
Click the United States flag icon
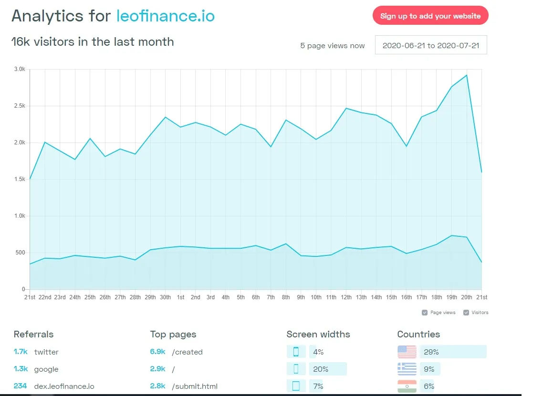(x=407, y=352)
